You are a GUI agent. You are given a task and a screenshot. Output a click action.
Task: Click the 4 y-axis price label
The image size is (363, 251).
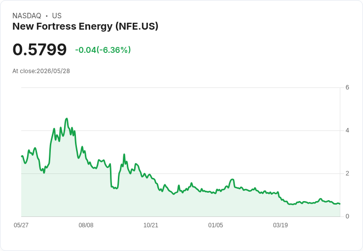coord(347,130)
